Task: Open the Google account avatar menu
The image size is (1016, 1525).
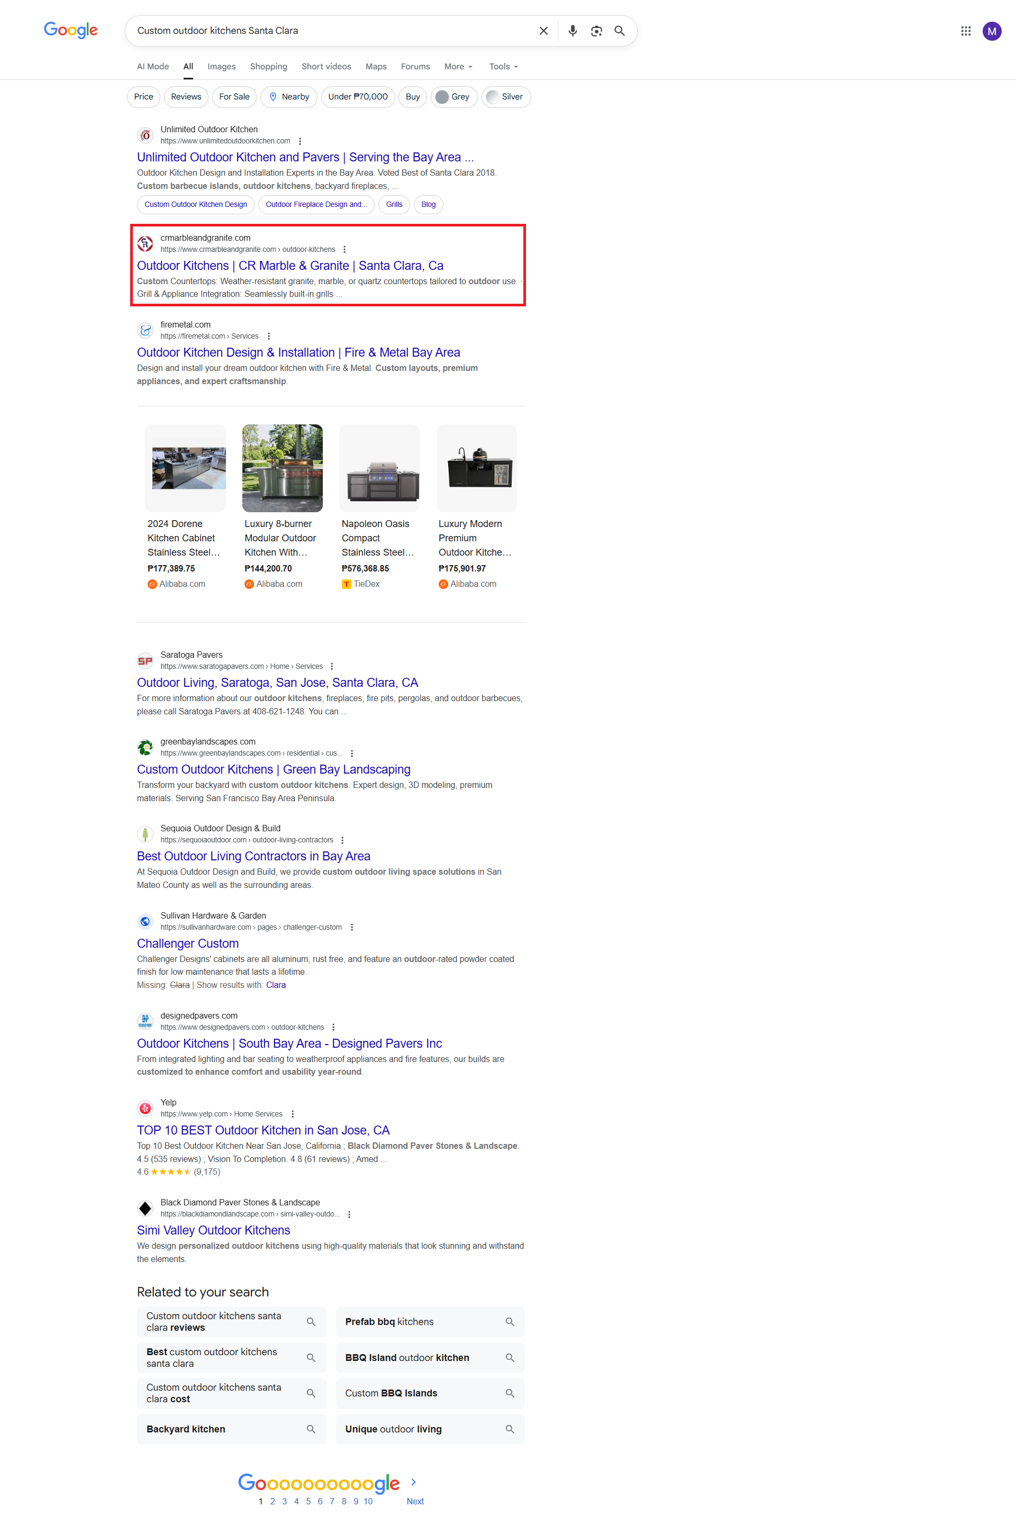Action: click(991, 31)
